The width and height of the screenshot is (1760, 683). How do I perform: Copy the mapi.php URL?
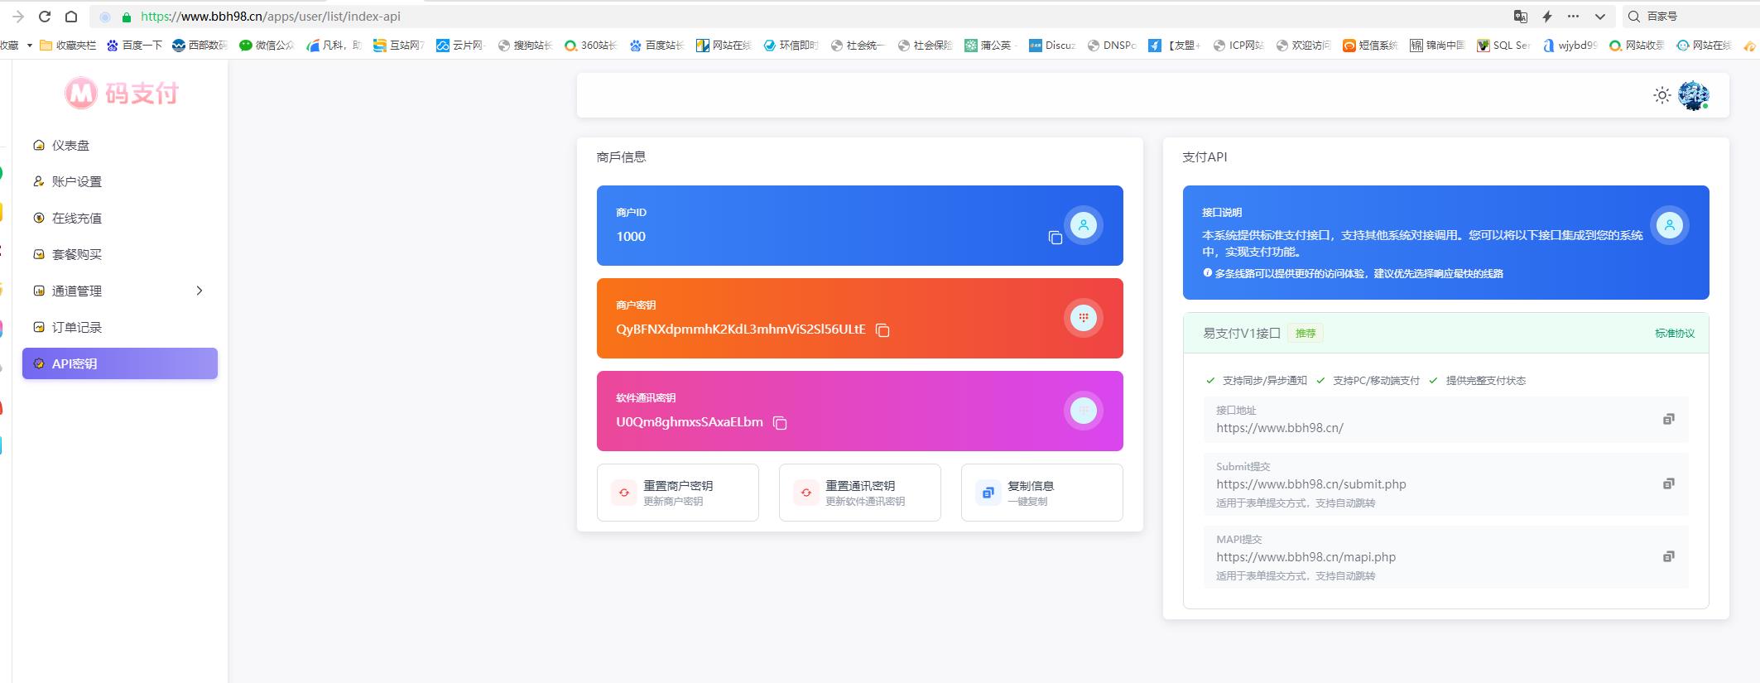[1668, 556]
